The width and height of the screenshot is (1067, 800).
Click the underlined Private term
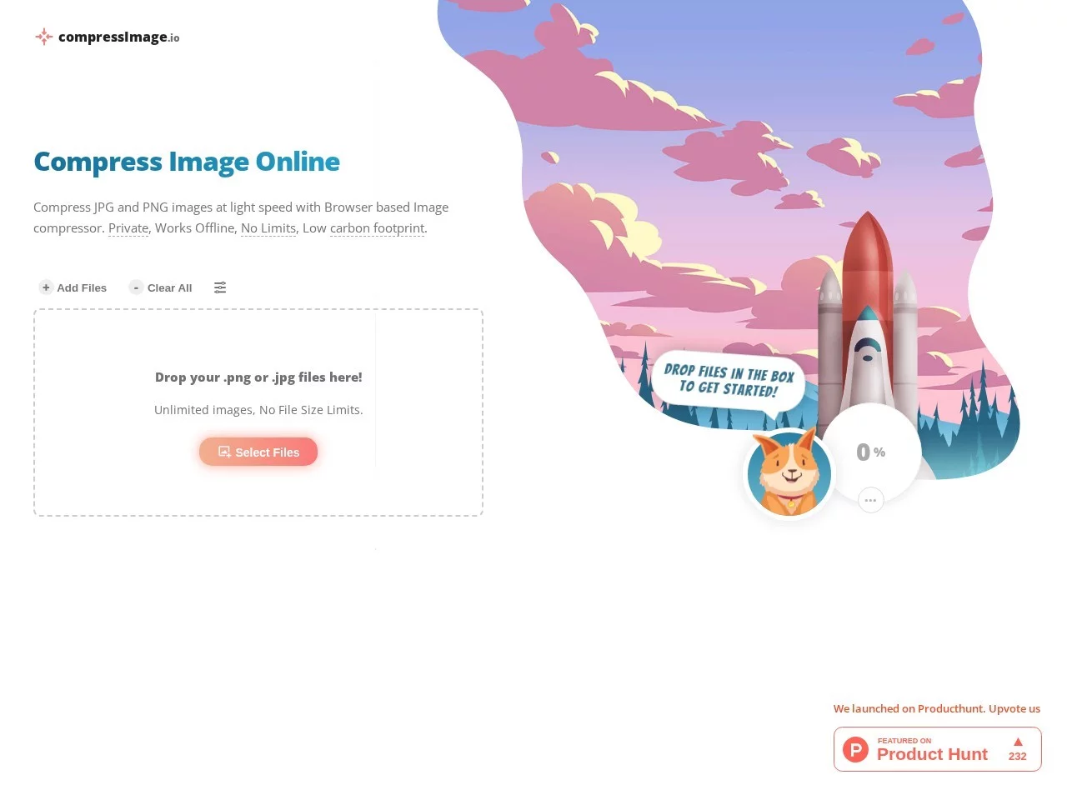128,228
